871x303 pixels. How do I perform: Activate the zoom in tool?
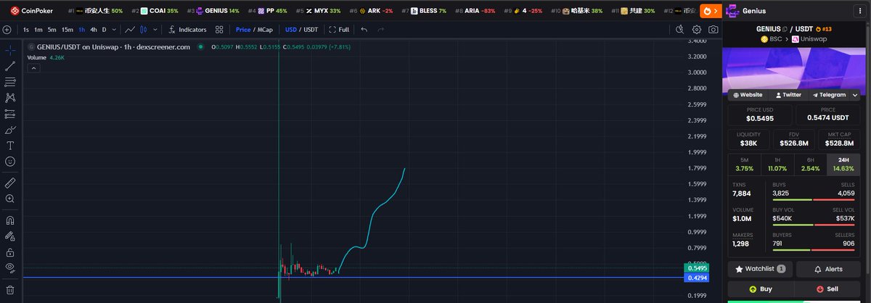[x=10, y=199]
